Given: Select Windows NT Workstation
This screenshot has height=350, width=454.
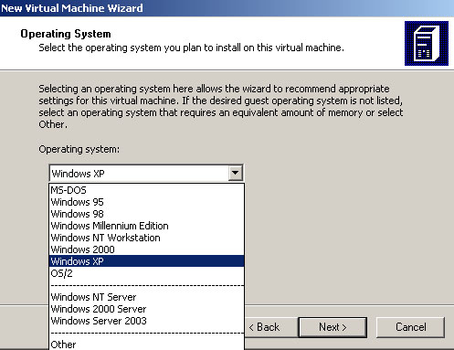Looking at the screenshot, I should click(146, 238).
